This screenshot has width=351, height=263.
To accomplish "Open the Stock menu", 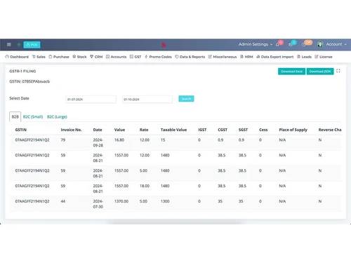I will 79,57.
